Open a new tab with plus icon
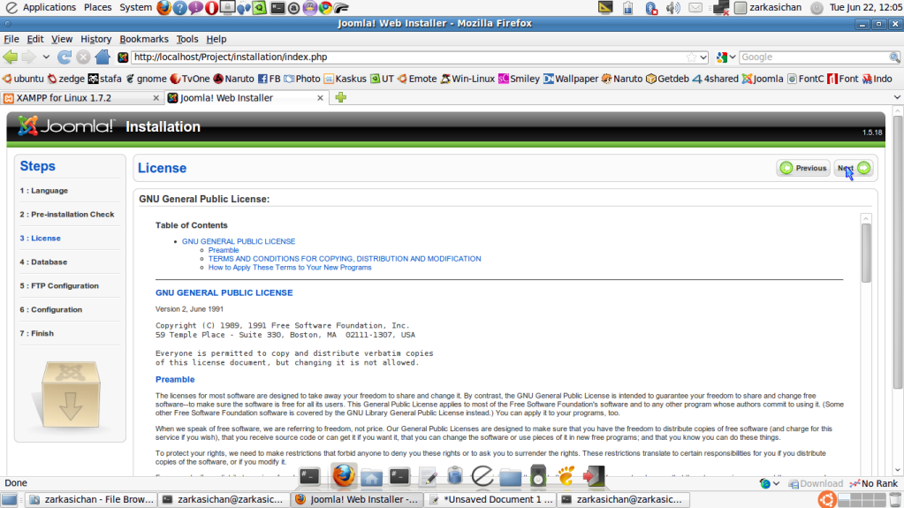This screenshot has width=904, height=508. pyautogui.click(x=341, y=97)
